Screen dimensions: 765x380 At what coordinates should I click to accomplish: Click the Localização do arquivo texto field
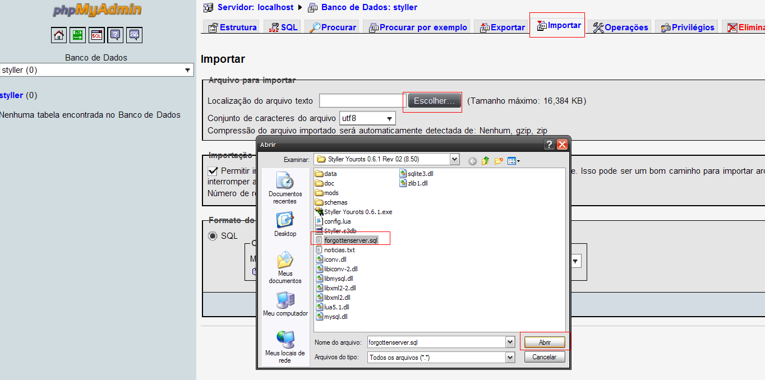(361, 101)
